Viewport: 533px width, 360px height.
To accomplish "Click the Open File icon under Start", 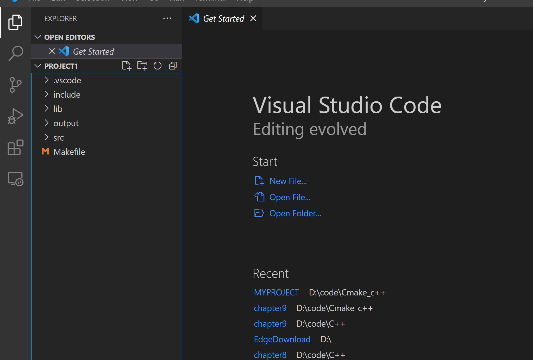I will tap(259, 197).
